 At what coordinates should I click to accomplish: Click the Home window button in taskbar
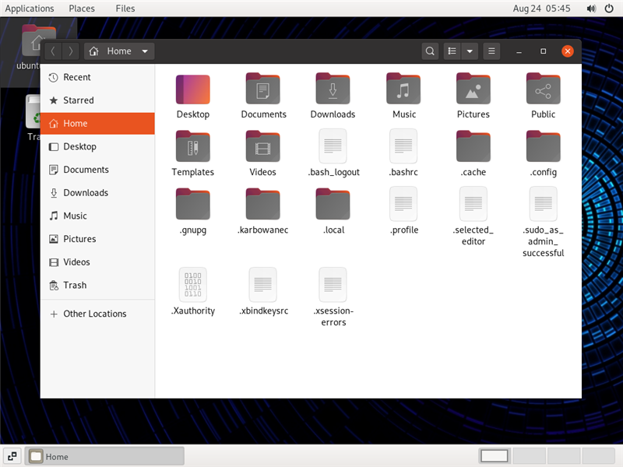105,457
